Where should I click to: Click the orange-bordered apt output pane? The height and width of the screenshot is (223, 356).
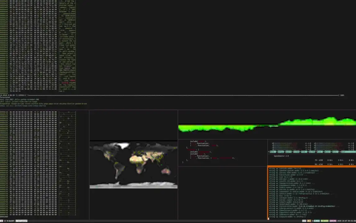click(x=311, y=193)
